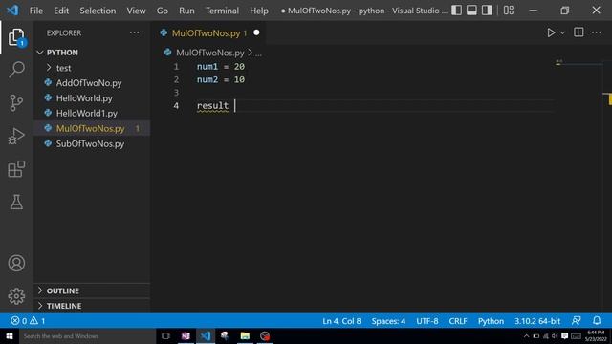
Task: Change encoding via UTF-8
Action: point(427,321)
